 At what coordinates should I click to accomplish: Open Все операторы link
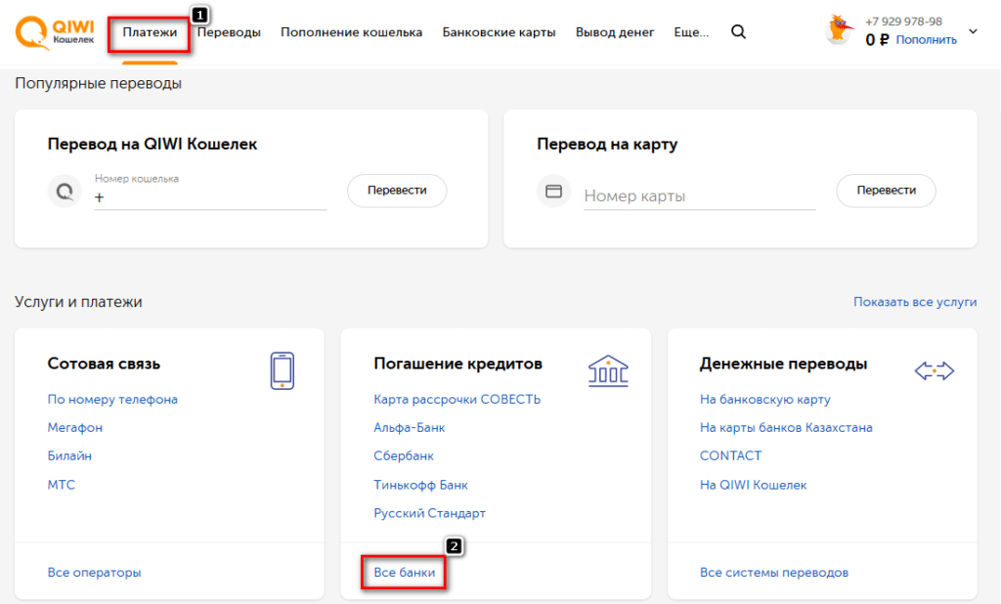[95, 573]
